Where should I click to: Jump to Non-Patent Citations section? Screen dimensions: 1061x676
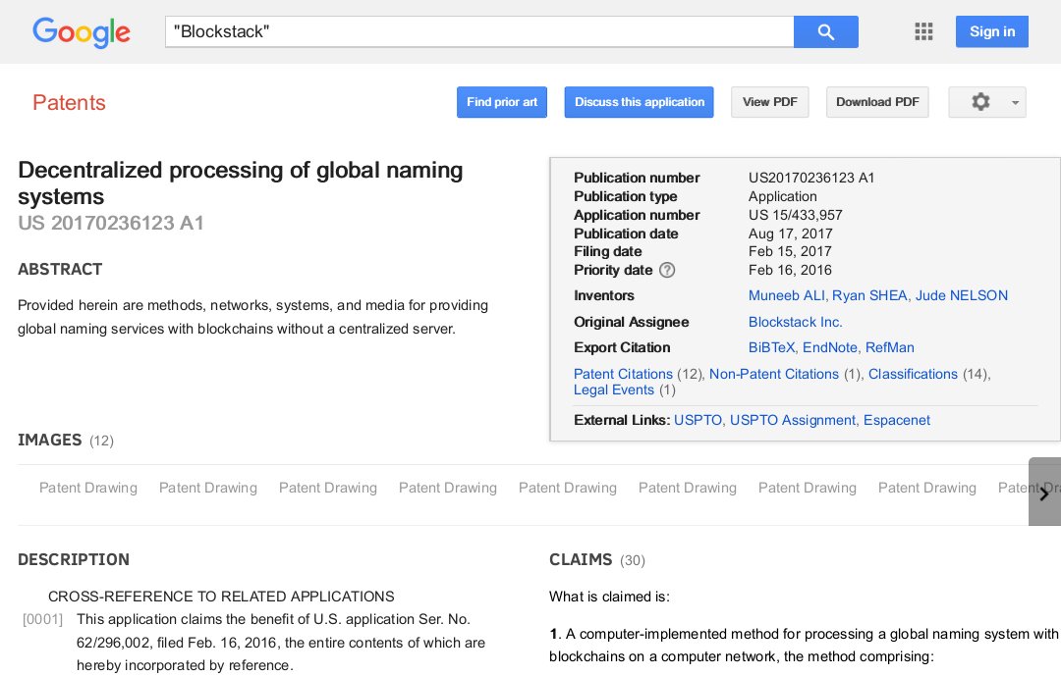[x=774, y=374]
